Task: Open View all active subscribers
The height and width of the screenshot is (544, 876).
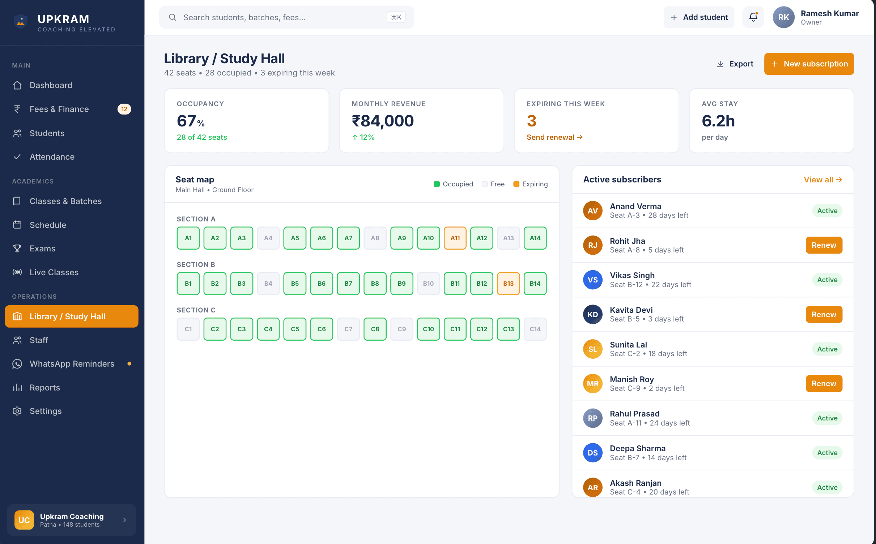Action: [x=822, y=180]
